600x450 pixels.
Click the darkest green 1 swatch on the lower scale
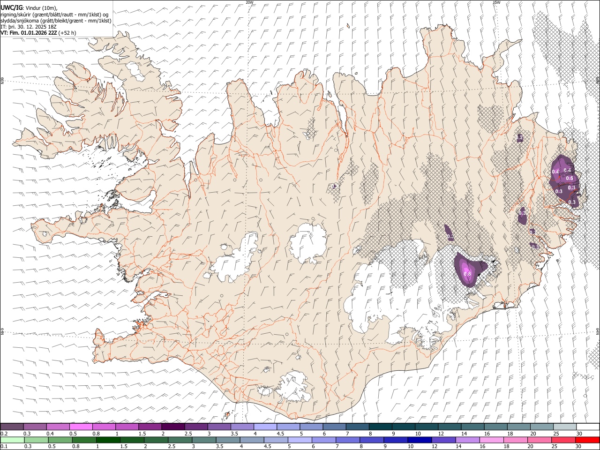108,440
